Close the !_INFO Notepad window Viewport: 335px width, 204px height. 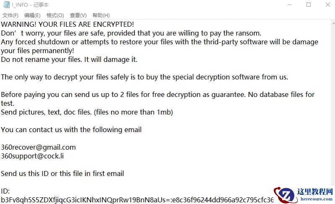pyautogui.click(x=327, y=5)
